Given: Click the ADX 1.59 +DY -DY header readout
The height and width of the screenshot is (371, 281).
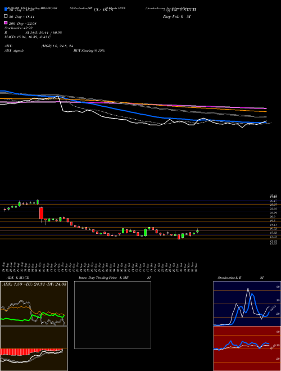Looking at the screenshot, I should 34,284.
